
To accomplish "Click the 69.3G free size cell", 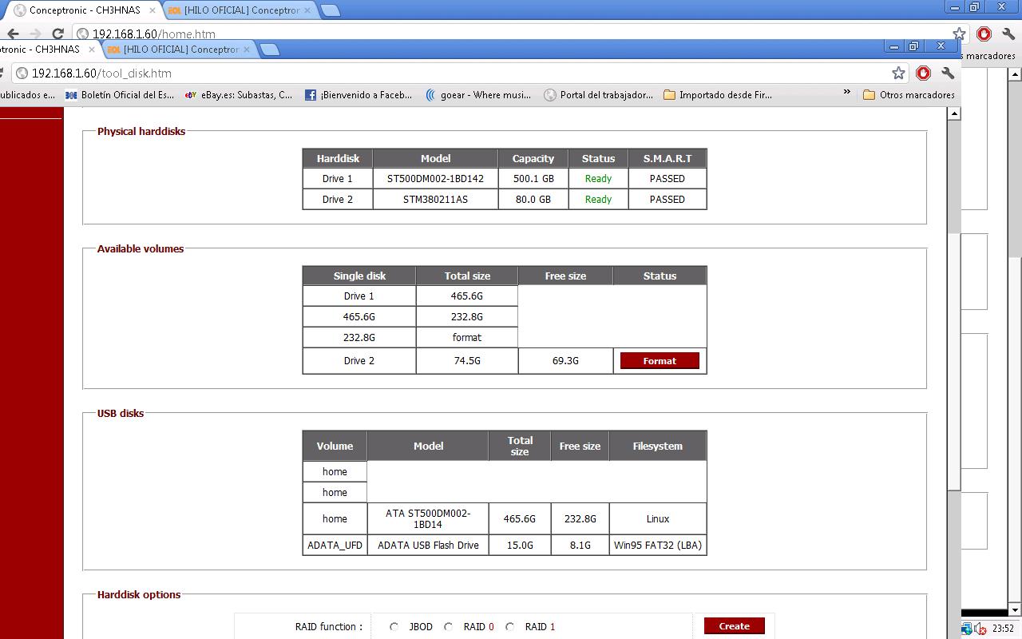I will 565,361.
